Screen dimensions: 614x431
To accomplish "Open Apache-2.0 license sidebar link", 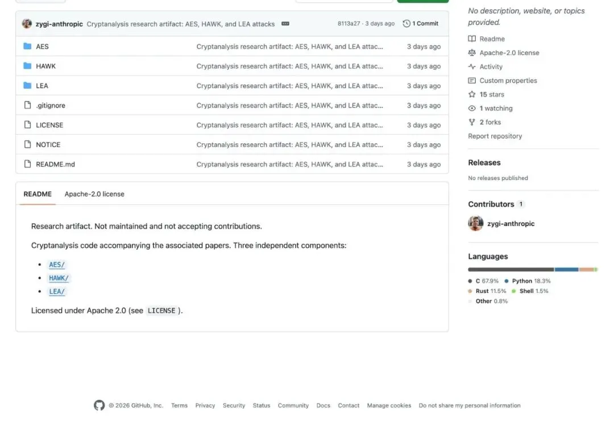I will pyautogui.click(x=509, y=52).
